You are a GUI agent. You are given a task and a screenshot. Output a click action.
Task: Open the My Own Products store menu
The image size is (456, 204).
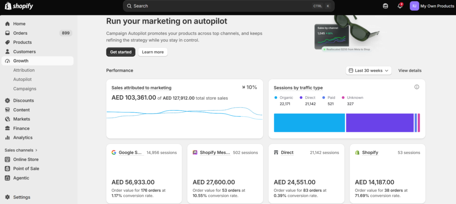[x=432, y=6]
